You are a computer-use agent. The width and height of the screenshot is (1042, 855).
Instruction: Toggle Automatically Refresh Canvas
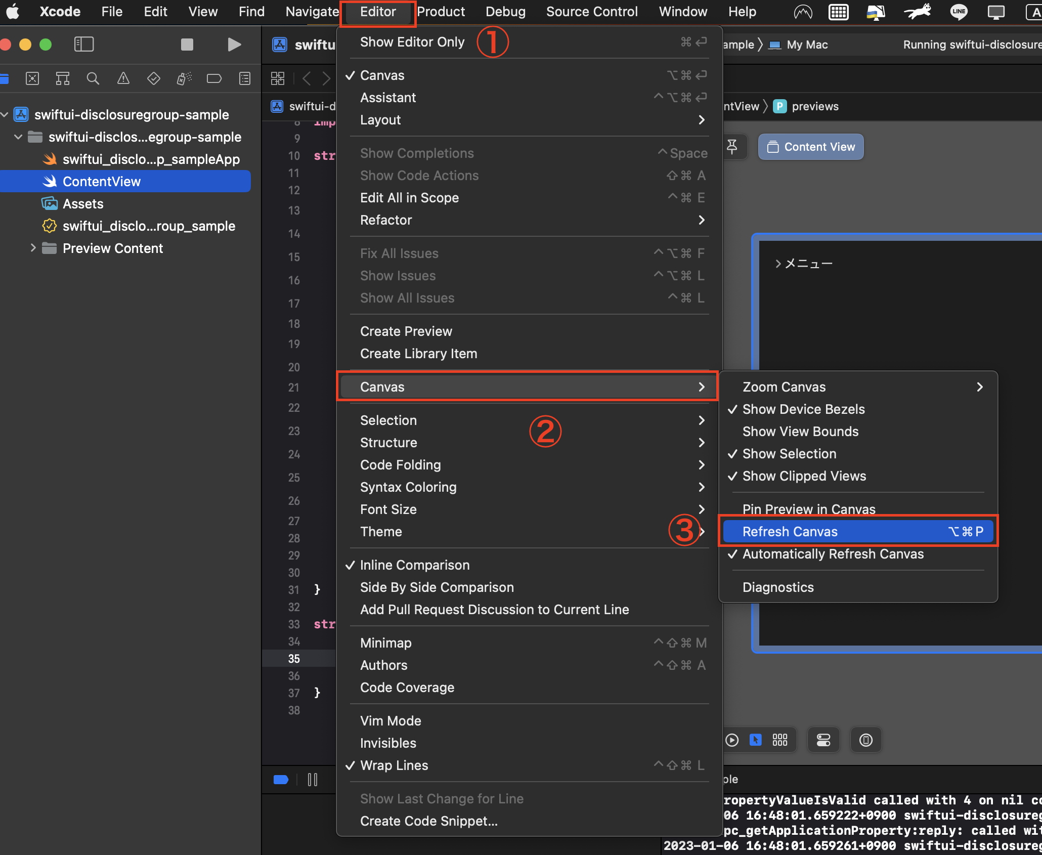858,554
